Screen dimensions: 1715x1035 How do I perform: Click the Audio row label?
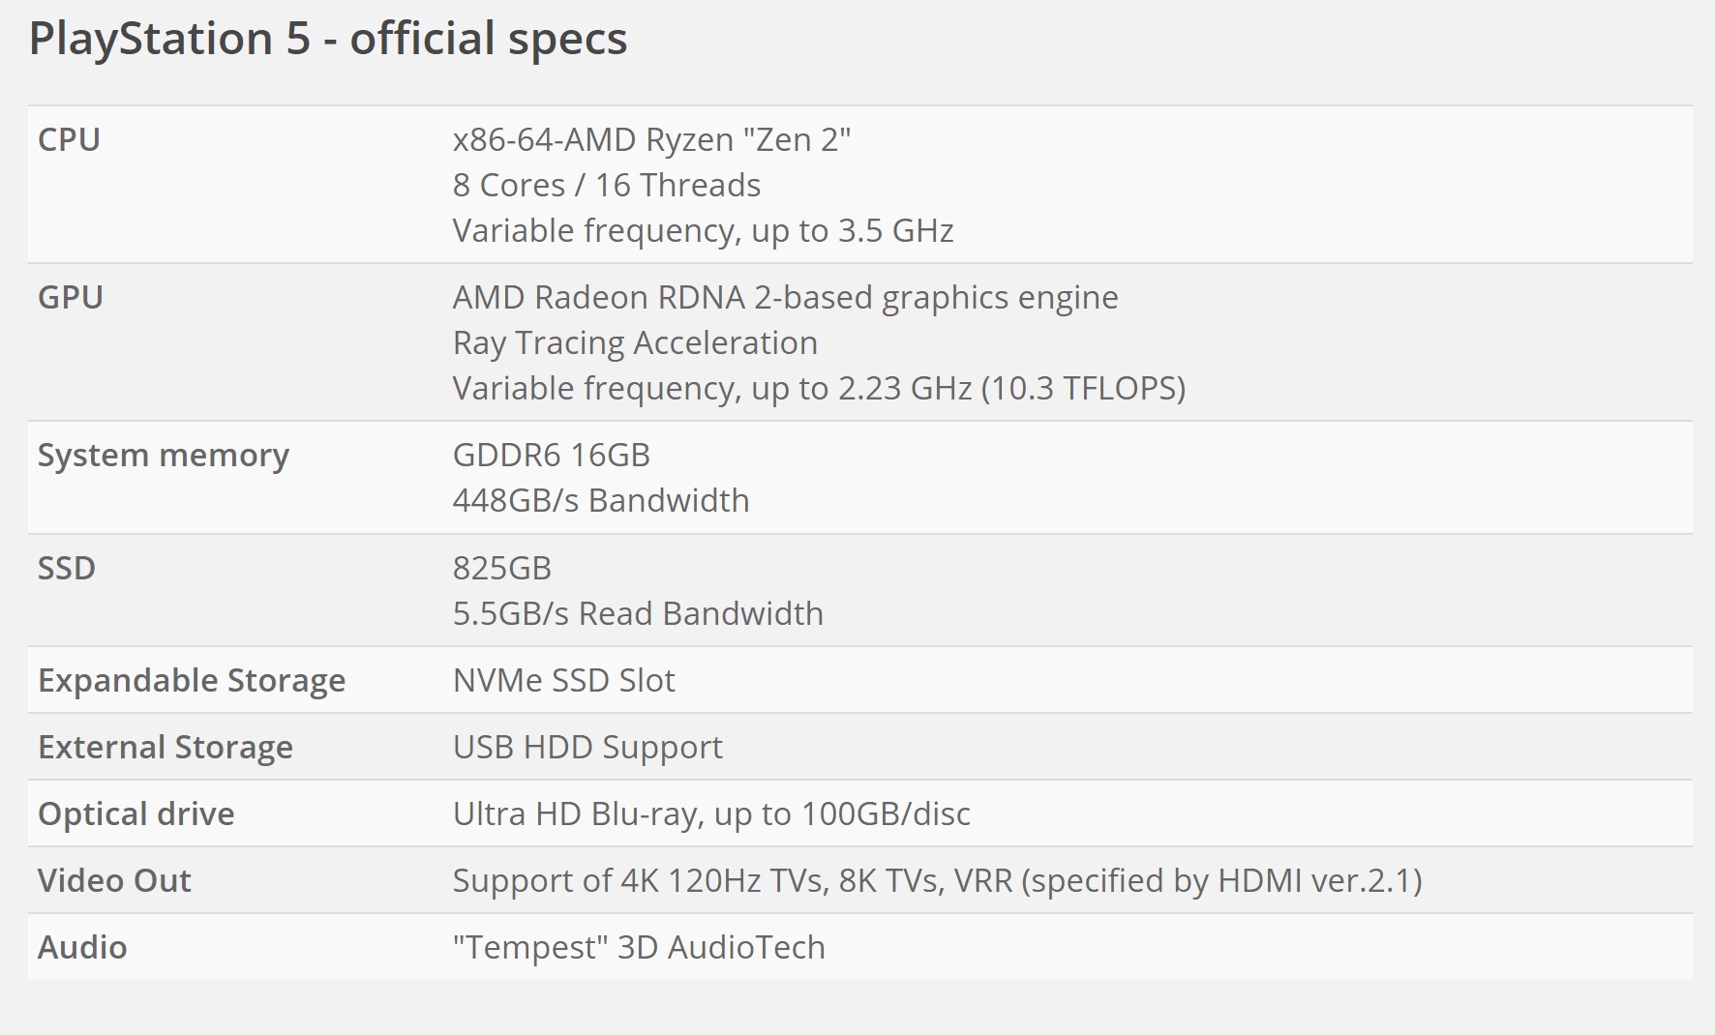coord(82,948)
